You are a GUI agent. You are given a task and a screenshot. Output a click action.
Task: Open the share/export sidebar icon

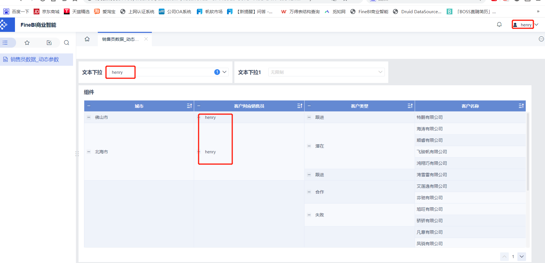click(x=49, y=43)
